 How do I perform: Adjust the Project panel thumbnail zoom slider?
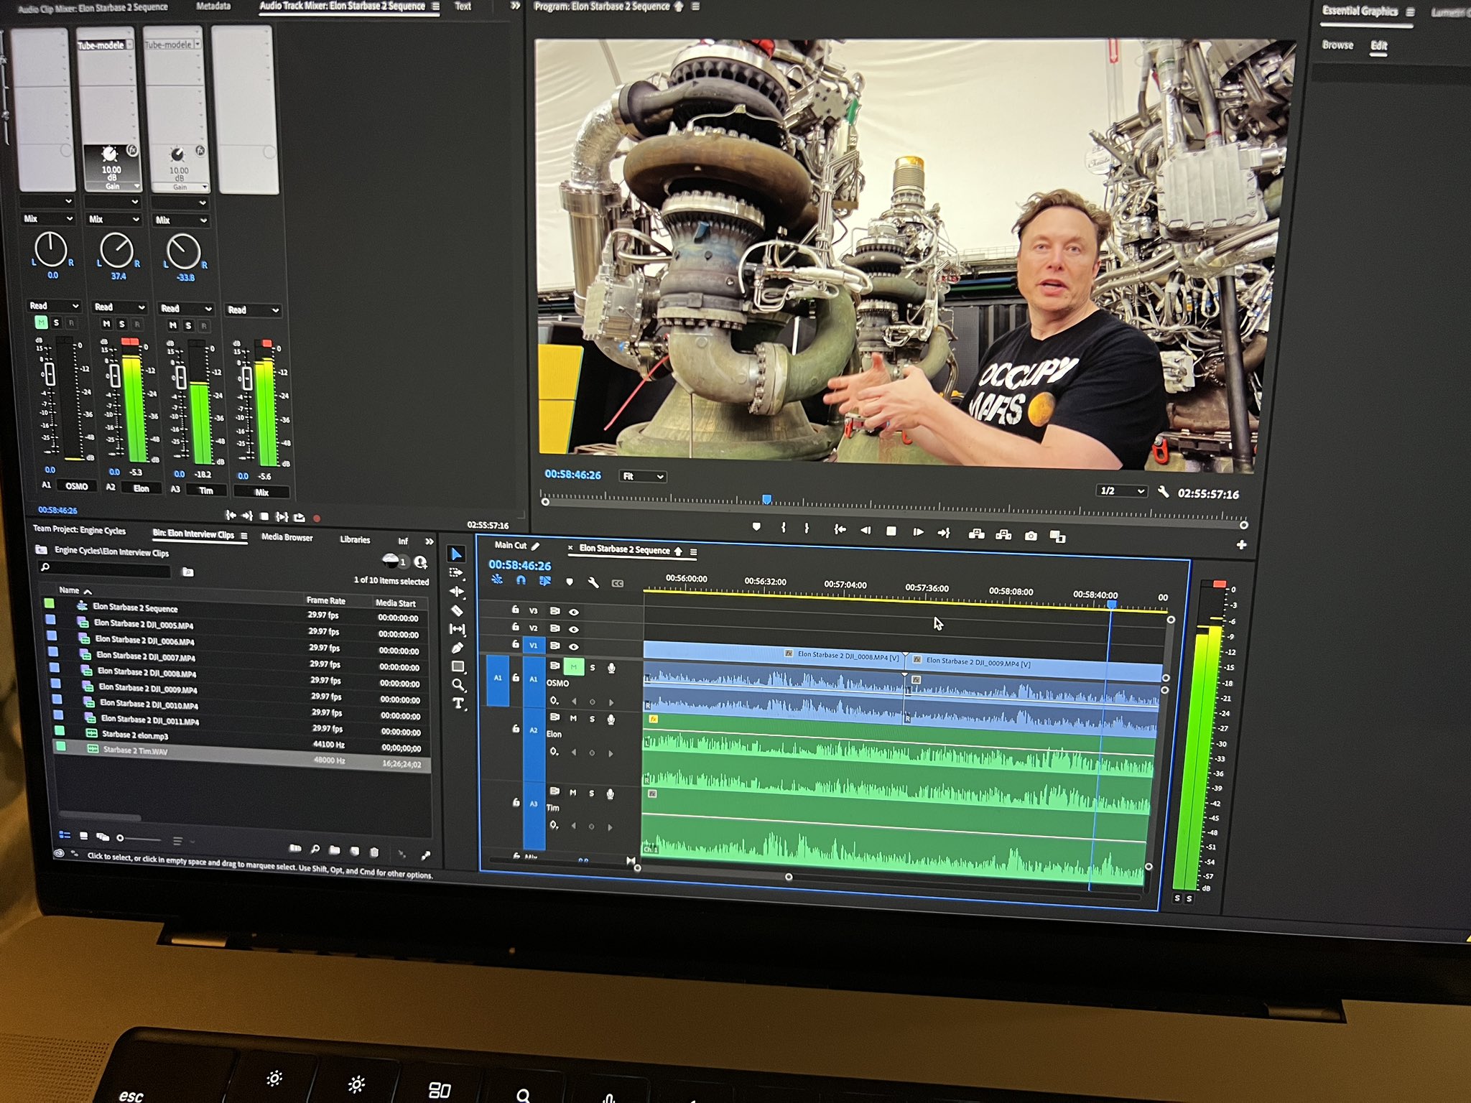140,838
